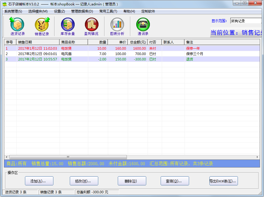
Task: Open the 进货记录 purchase records icon
Action: click(18, 25)
